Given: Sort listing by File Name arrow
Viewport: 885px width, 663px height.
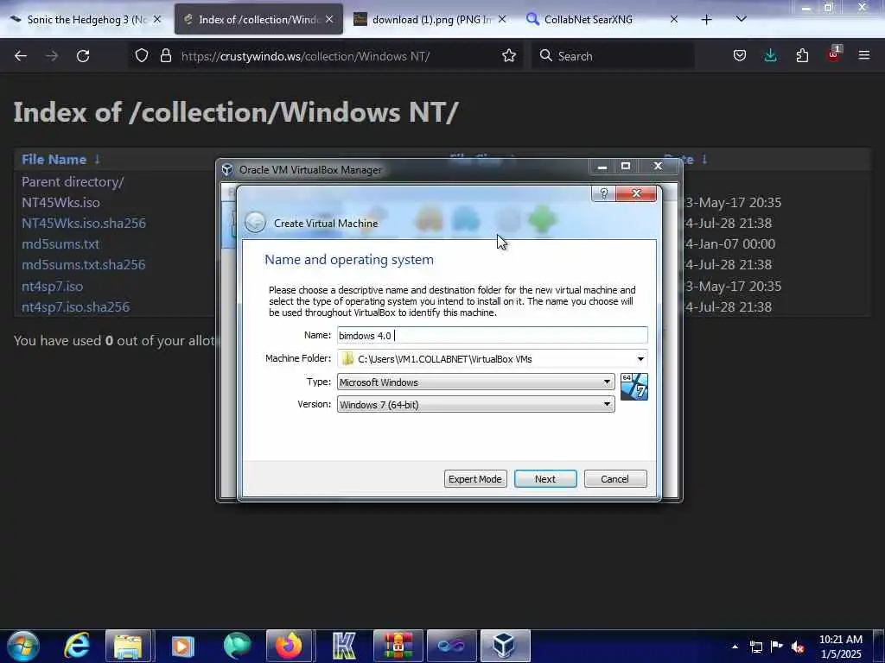Looking at the screenshot, I should [x=97, y=159].
